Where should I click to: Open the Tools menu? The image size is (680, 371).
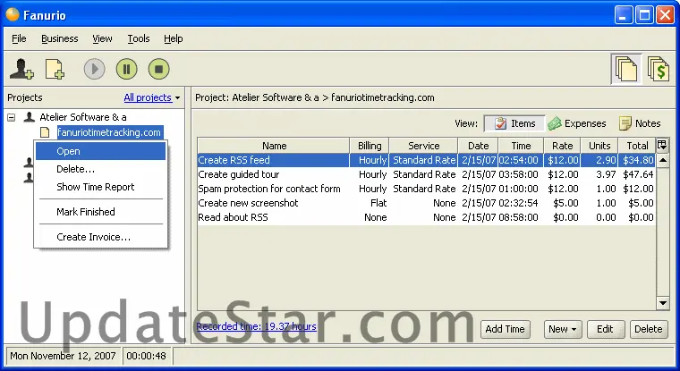(139, 38)
